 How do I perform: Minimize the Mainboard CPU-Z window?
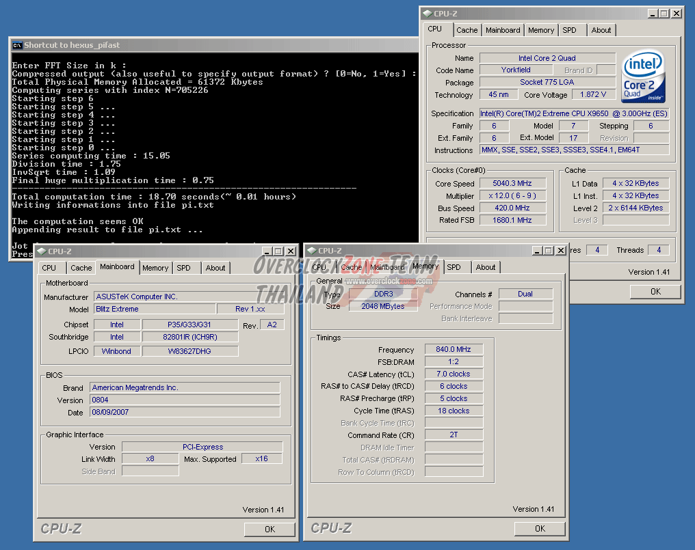267,251
